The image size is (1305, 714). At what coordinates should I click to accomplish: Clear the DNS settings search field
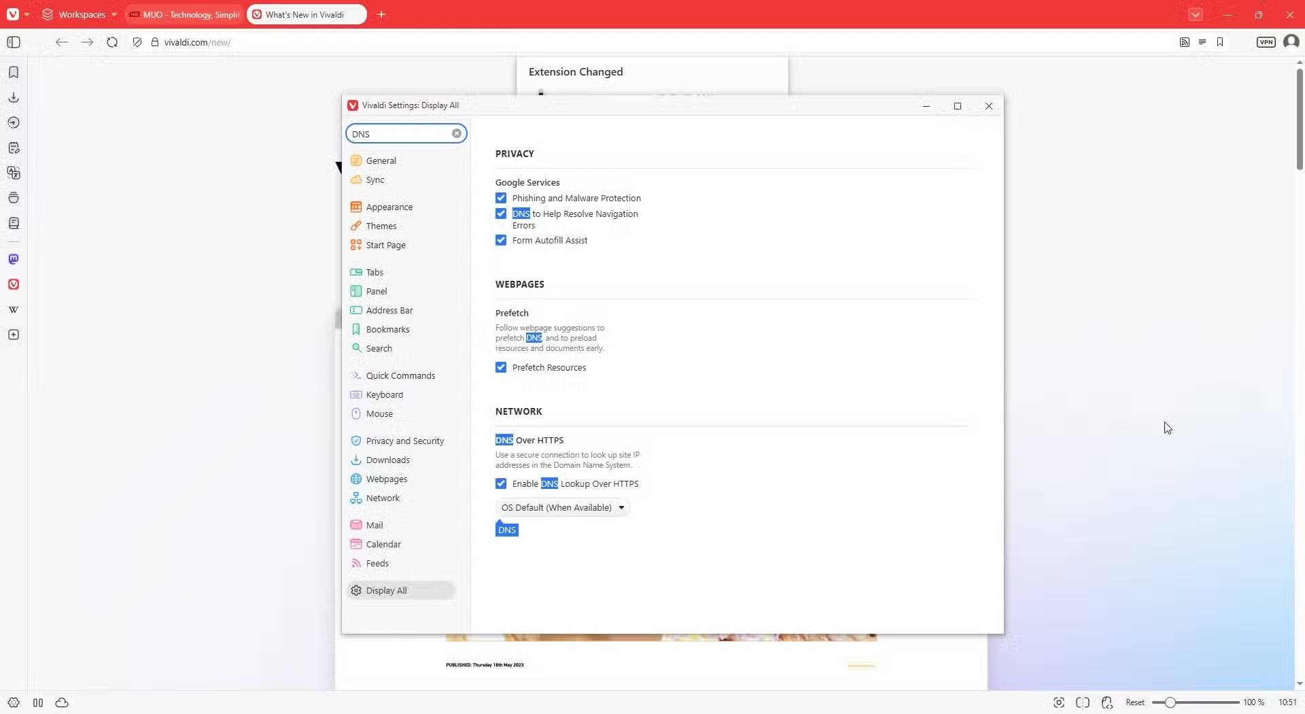tap(457, 134)
